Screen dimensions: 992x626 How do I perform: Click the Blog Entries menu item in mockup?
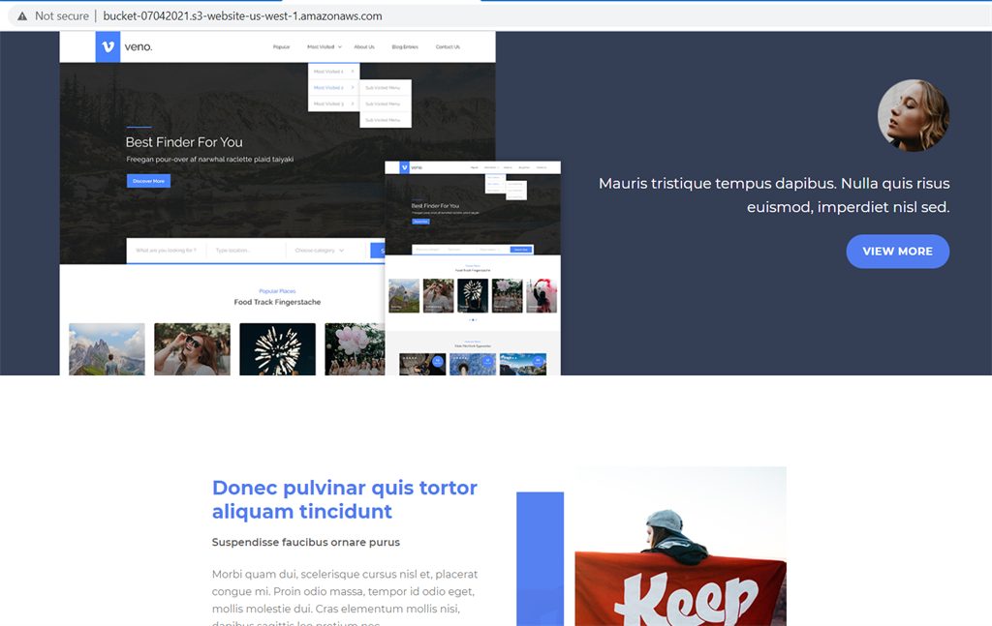coord(405,46)
